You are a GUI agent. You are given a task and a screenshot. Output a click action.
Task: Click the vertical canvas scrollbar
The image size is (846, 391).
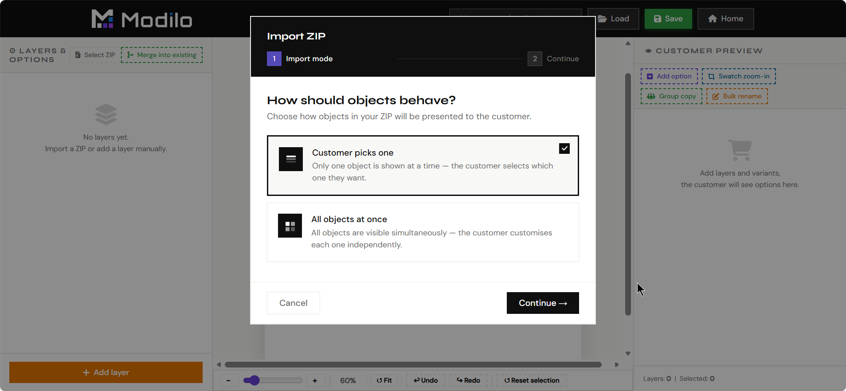pos(628,194)
